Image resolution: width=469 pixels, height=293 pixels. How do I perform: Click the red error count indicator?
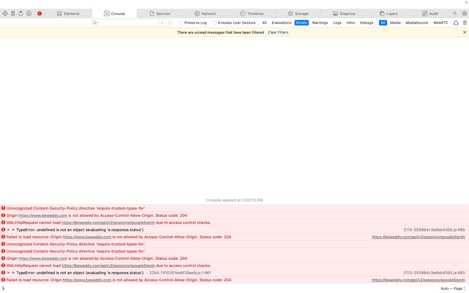(40, 13)
